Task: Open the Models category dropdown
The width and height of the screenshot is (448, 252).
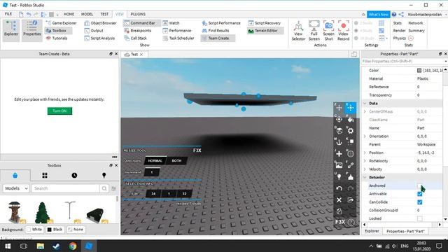Action: [x=16, y=188]
